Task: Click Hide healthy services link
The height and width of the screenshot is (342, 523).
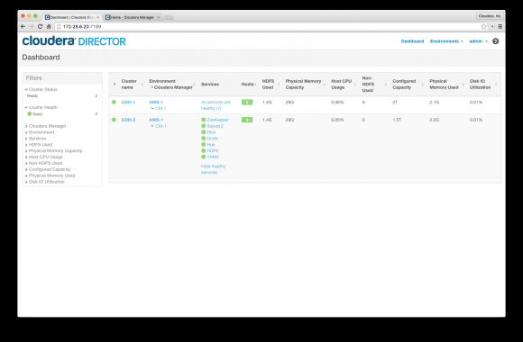Action: [213, 169]
